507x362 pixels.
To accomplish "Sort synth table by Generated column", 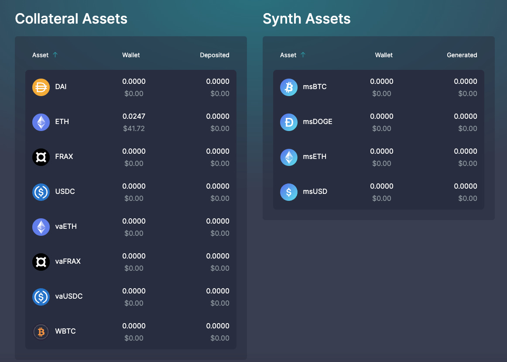I will coord(462,55).
